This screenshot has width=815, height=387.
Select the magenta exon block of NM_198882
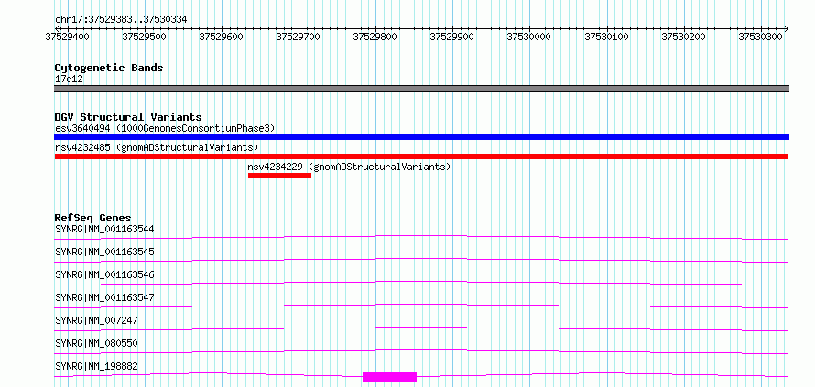tap(390, 377)
